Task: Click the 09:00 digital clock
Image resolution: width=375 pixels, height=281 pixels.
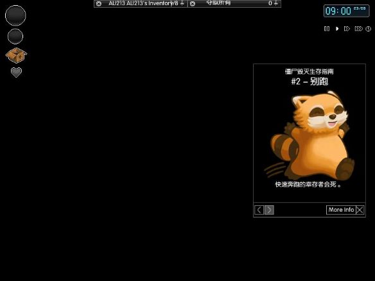Action: [x=346, y=11]
